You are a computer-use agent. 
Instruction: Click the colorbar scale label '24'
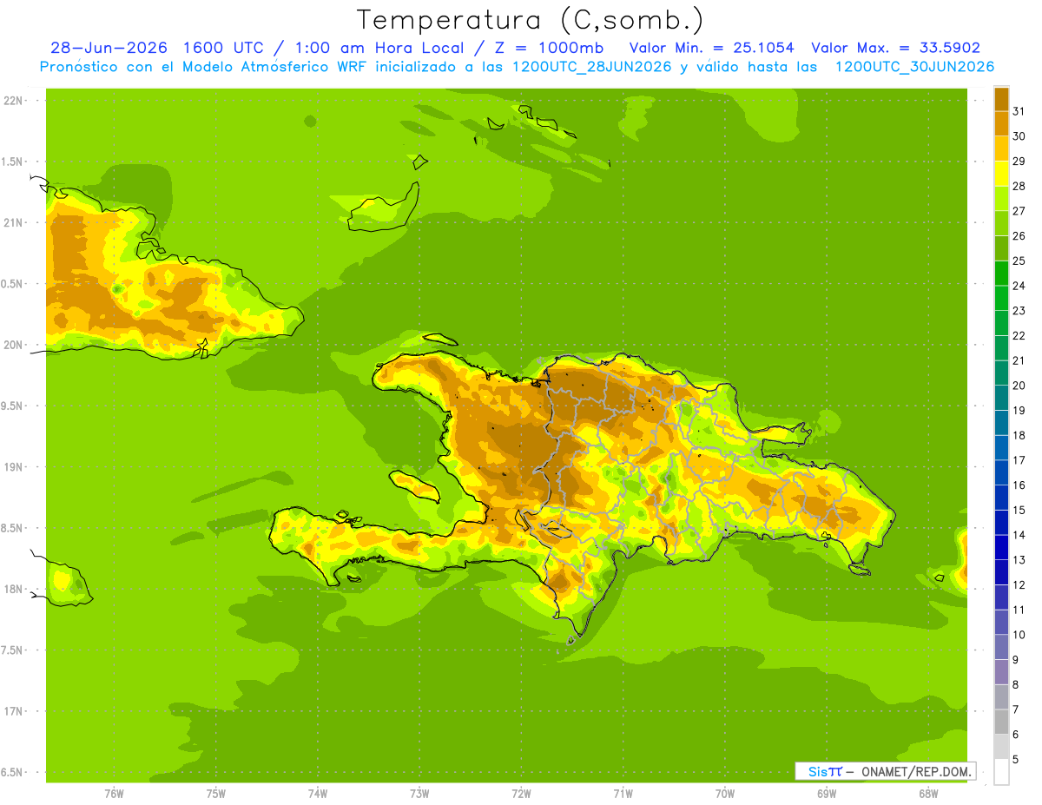pos(1019,286)
